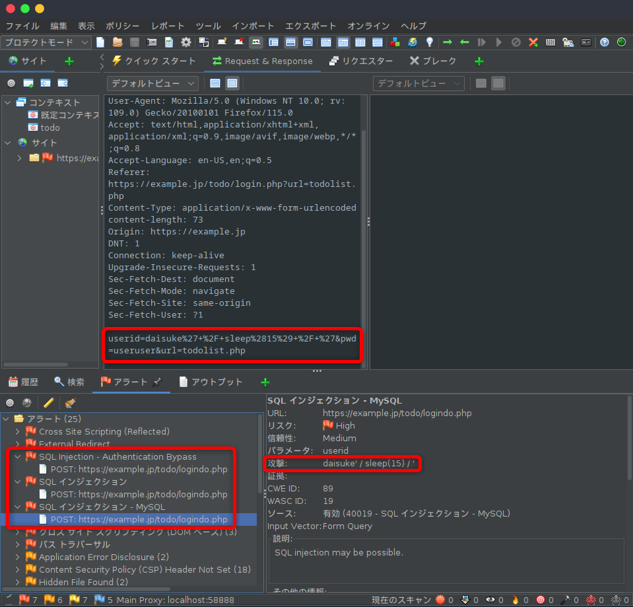The height and width of the screenshot is (607, 633).
Task: Toggle request shown above response layout
Action: [x=378, y=42]
